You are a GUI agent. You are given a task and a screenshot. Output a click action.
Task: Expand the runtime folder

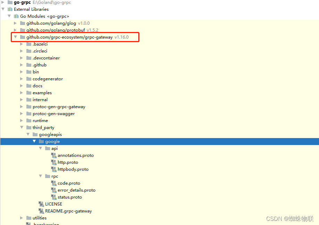tap(22, 121)
